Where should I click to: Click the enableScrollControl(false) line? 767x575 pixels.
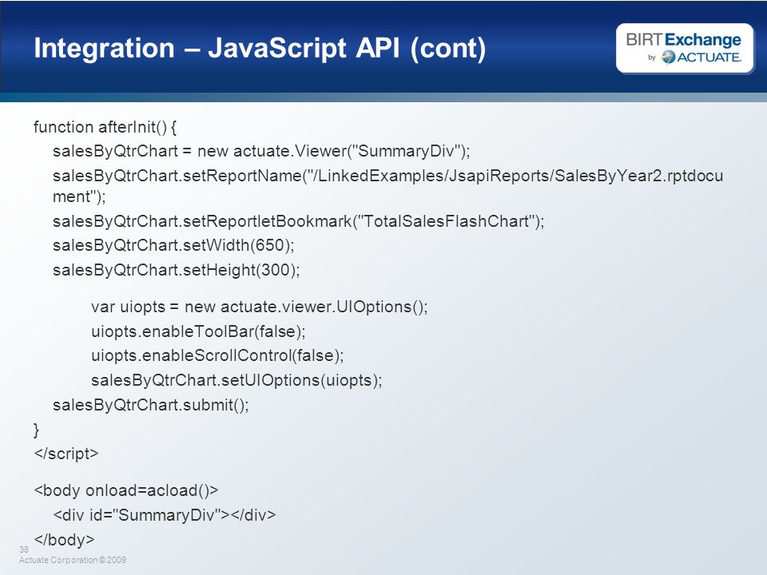217,355
